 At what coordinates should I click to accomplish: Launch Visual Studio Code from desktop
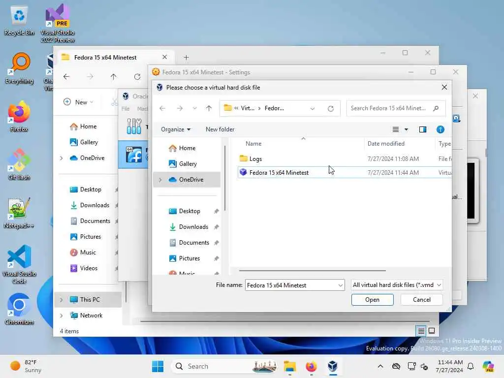pyautogui.click(x=19, y=264)
